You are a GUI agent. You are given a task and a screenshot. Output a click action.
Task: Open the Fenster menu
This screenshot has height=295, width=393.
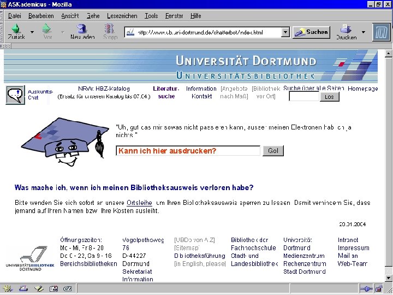pyautogui.click(x=174, y=16)
